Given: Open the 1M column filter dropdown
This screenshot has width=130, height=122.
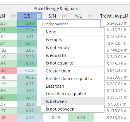Looking at the screenshot, I should [13, 16].
